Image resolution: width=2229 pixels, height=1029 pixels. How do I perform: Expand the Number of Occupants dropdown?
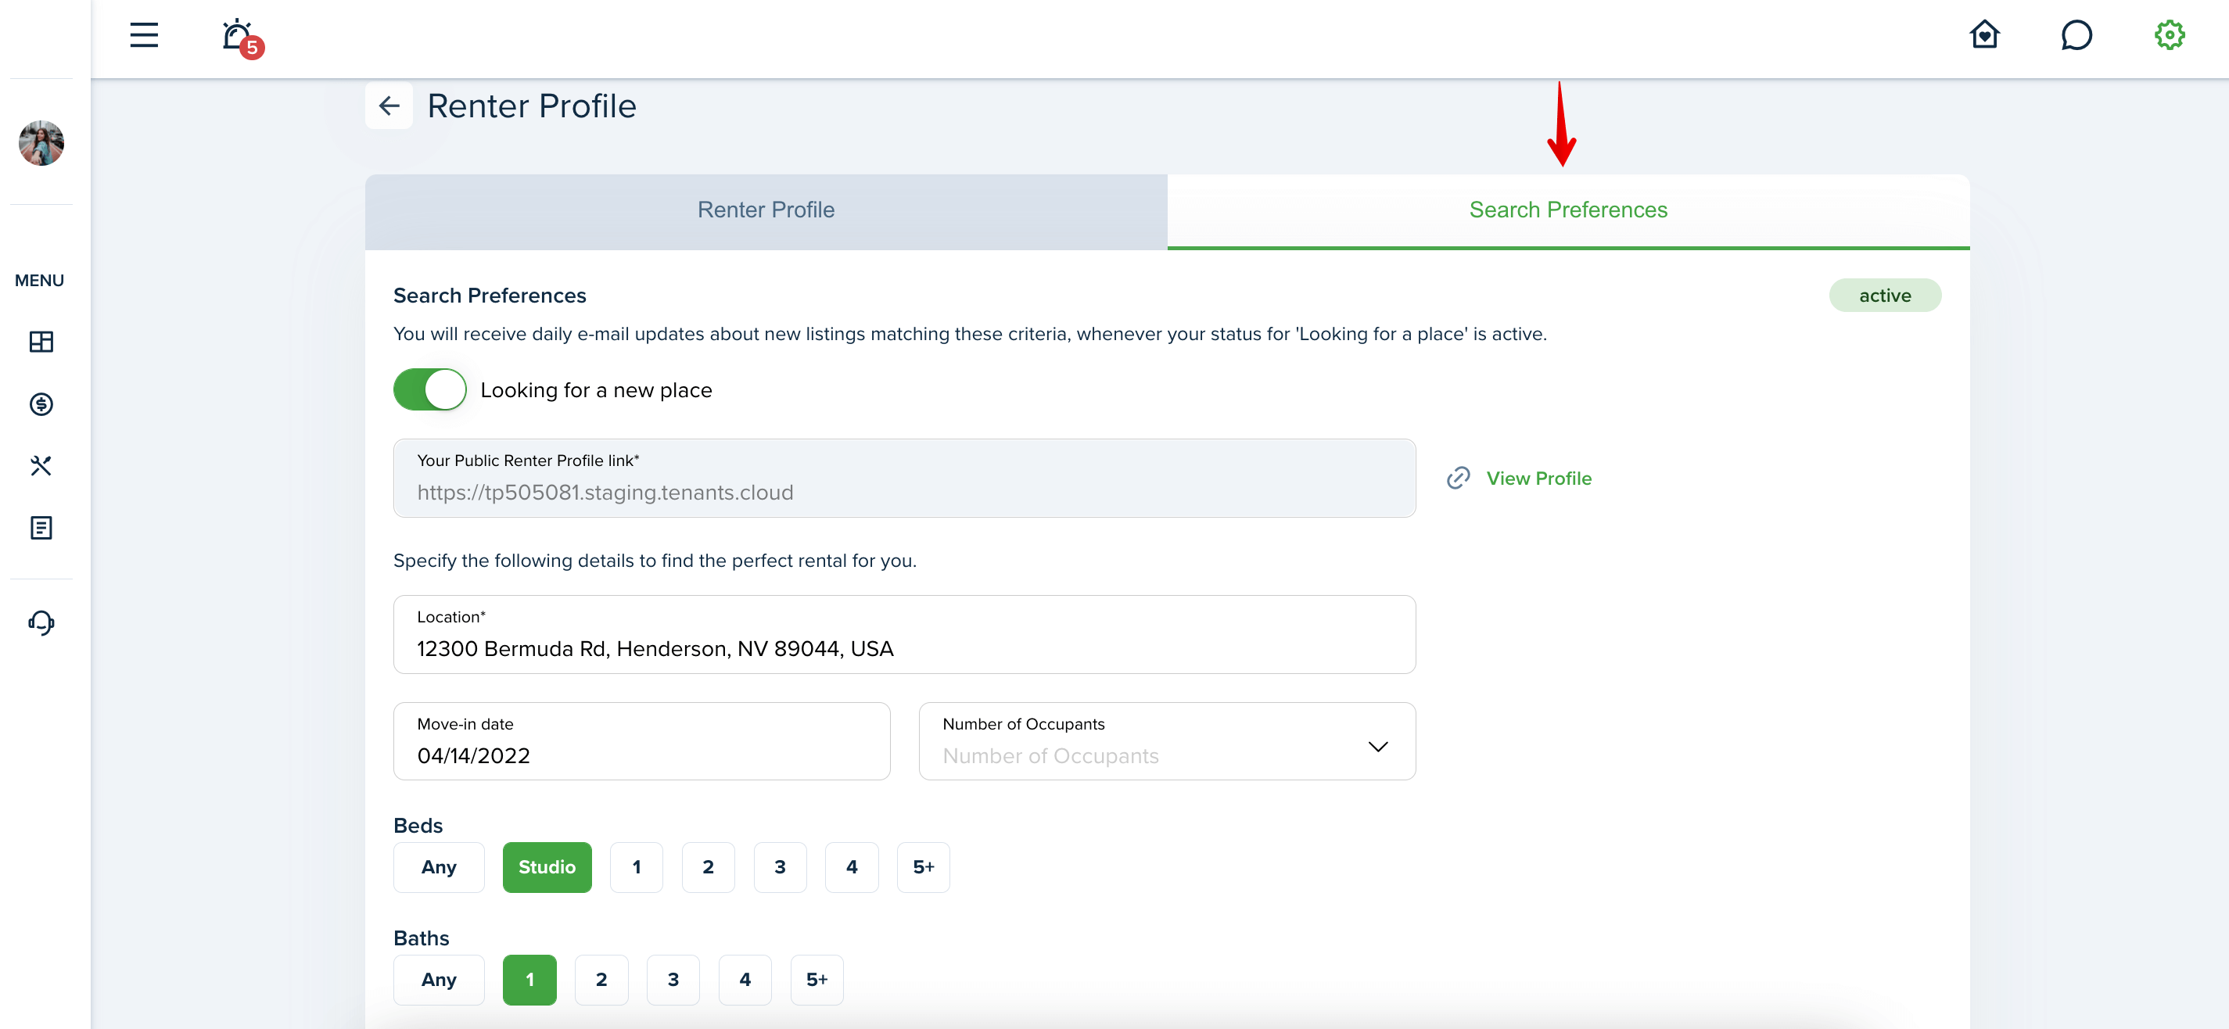[1166, 740]
